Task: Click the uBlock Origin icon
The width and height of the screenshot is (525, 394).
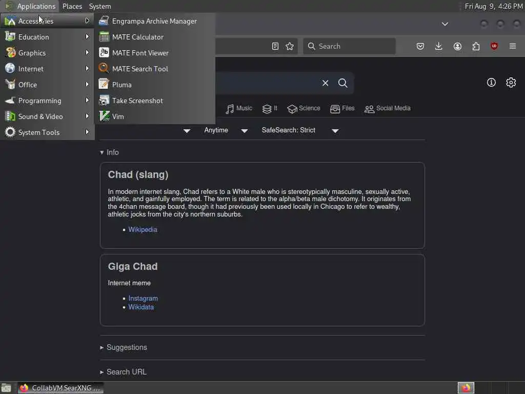Action: [494, 46]
